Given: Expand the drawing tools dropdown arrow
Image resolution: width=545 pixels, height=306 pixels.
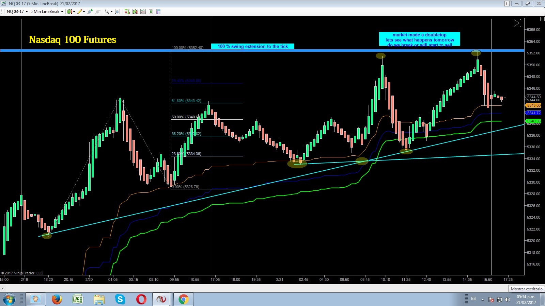Looking at the screenshot, I should (84, 12).
